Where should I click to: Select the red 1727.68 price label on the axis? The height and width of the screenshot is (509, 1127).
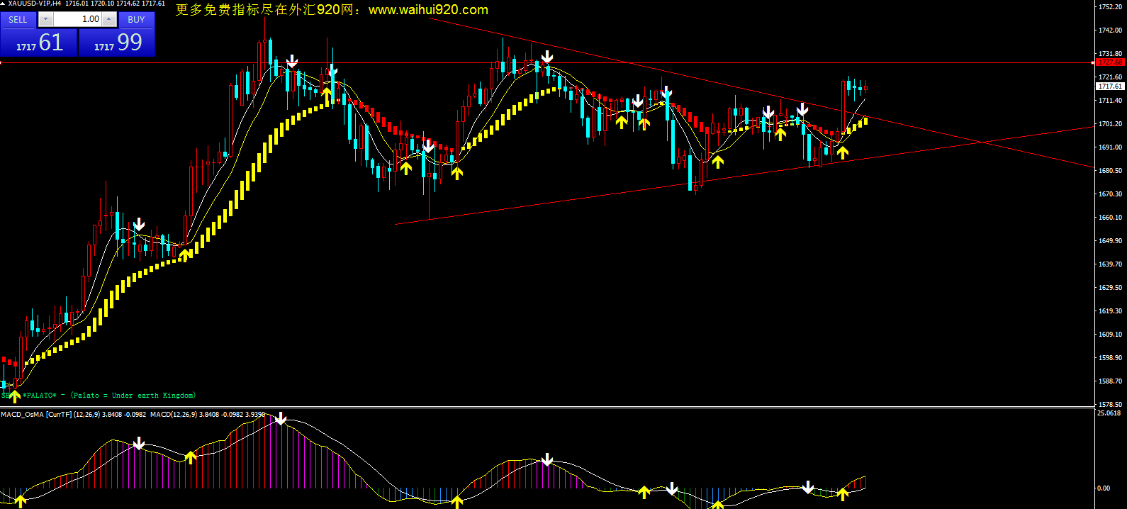click(x=1110, y=62)
